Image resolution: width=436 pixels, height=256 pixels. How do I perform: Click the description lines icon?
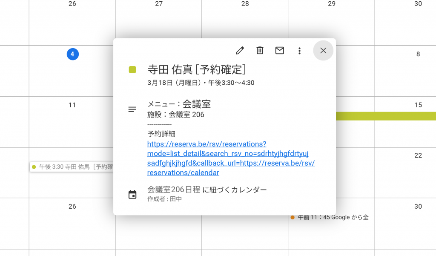pos(132,109)
